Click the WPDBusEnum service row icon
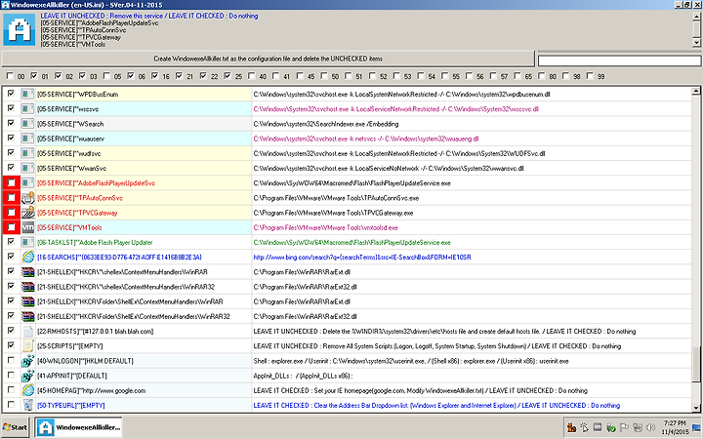Screen dimensions: 703x439 click(27, 94)
